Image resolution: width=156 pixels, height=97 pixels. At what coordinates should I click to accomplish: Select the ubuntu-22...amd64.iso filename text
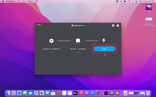(x=51, y=49)
